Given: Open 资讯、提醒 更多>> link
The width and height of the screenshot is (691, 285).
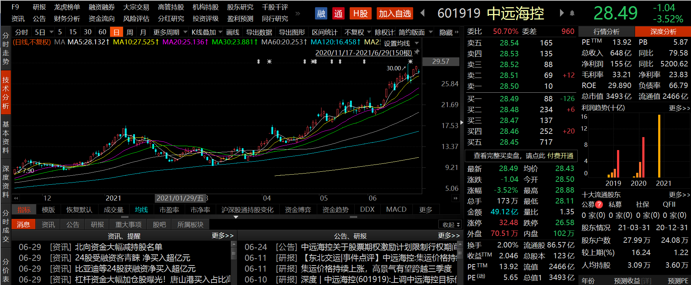Looking at the screenshot, I should coord(222,236).
